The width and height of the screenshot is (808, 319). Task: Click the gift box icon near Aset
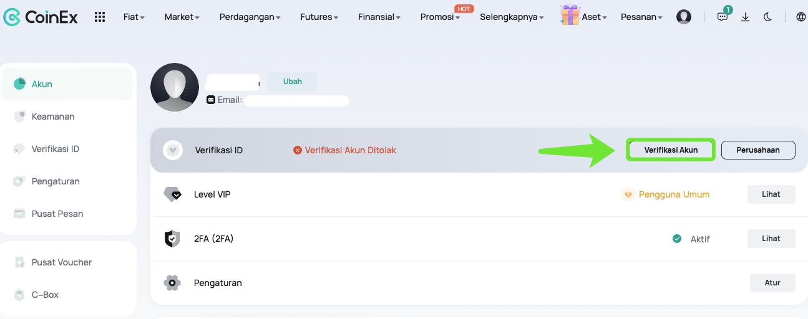(x=570, y=15)
